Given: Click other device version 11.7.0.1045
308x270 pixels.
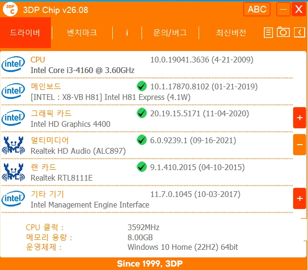Looking at the screenshot, I should point(171,195).
